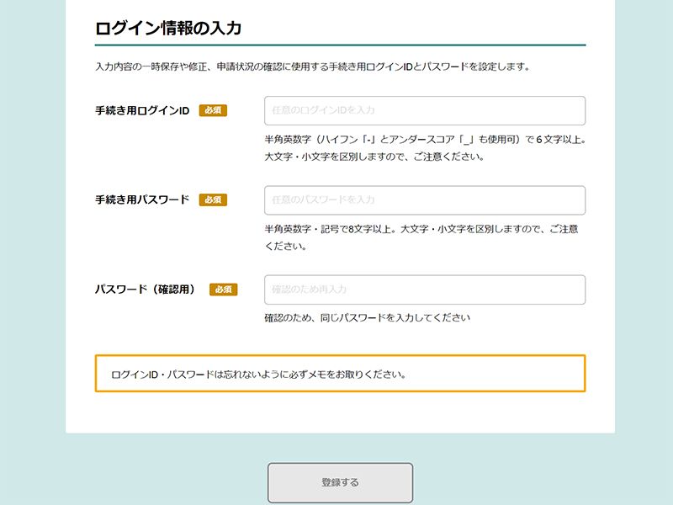
Task: Click the 必須 badge next to 手続き用ログインID
Action: tap(213, 110)
